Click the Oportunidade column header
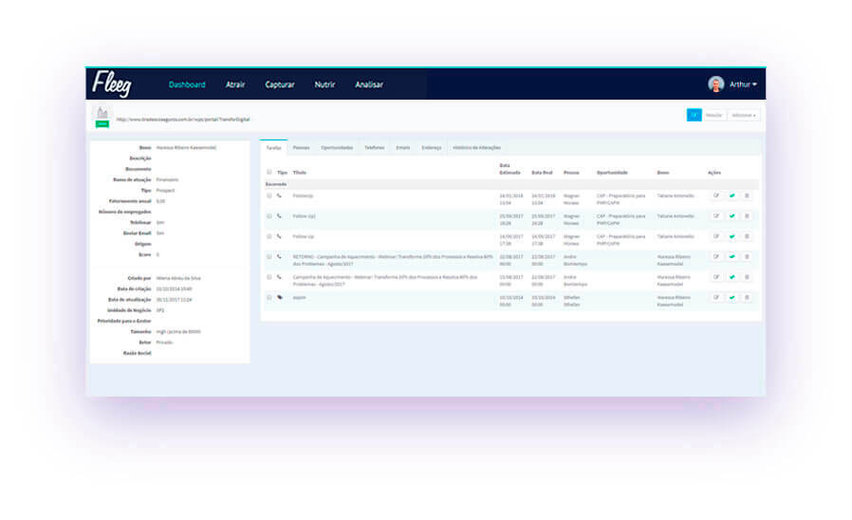The image size is (852, 520). pyautogui.click(x=612, y=173)
